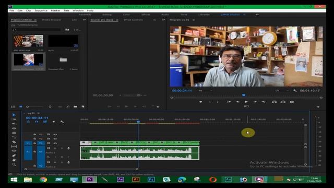
Task: Toggle A1 source patching button
Action: 28,152
